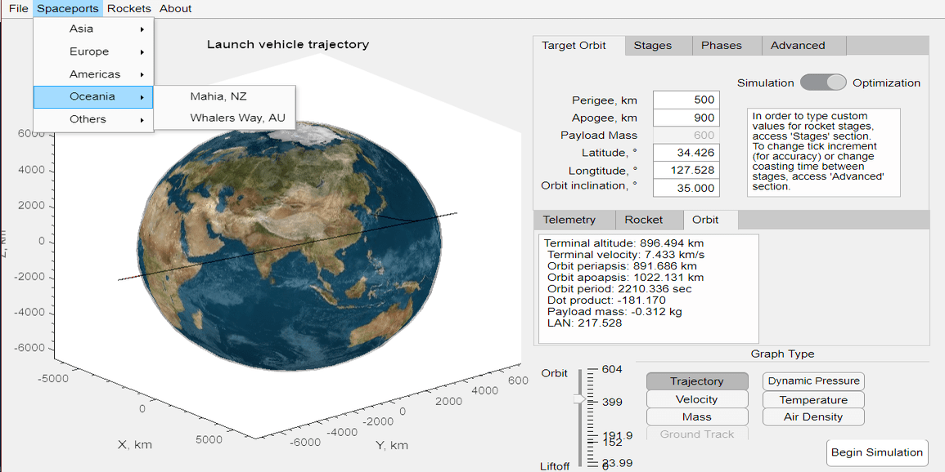Viewport: 945px width, 472px height.
Task: Show the Velocity graph
Action: point(696,399)
